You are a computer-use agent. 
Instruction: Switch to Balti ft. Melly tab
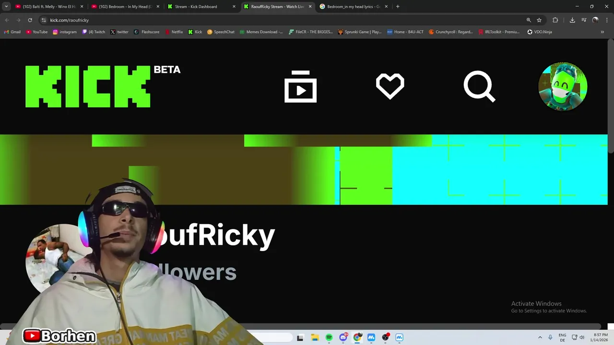(50, 7)
